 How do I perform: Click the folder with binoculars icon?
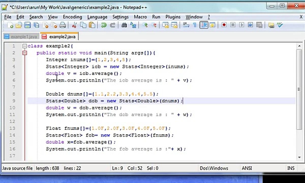pos(271,25)
